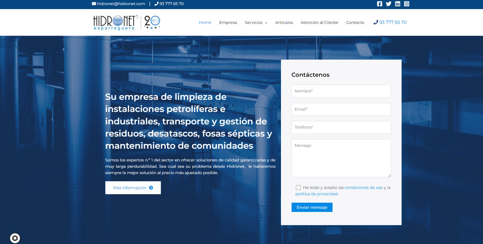Viewport: 483px width, 244px height.
Task: Click the cookie settings gear icon
Action: [x=15, y=238]
